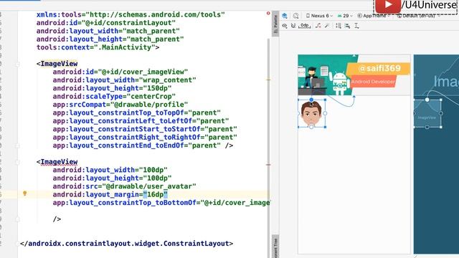The width and height of the screenshot is (459, 258).
Task: Click the avatar's bottom constraint anchor circle
Action: (x=311, y=127)
